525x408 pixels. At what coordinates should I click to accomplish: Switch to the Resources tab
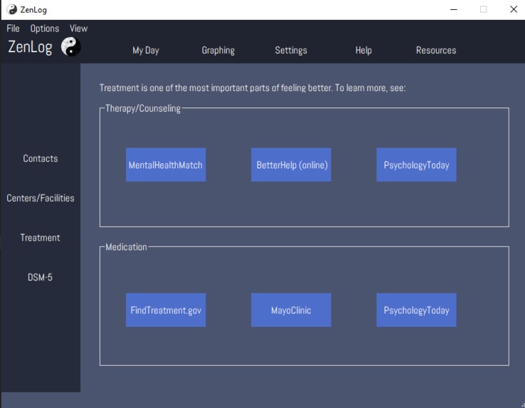click(x=436, y=51)
